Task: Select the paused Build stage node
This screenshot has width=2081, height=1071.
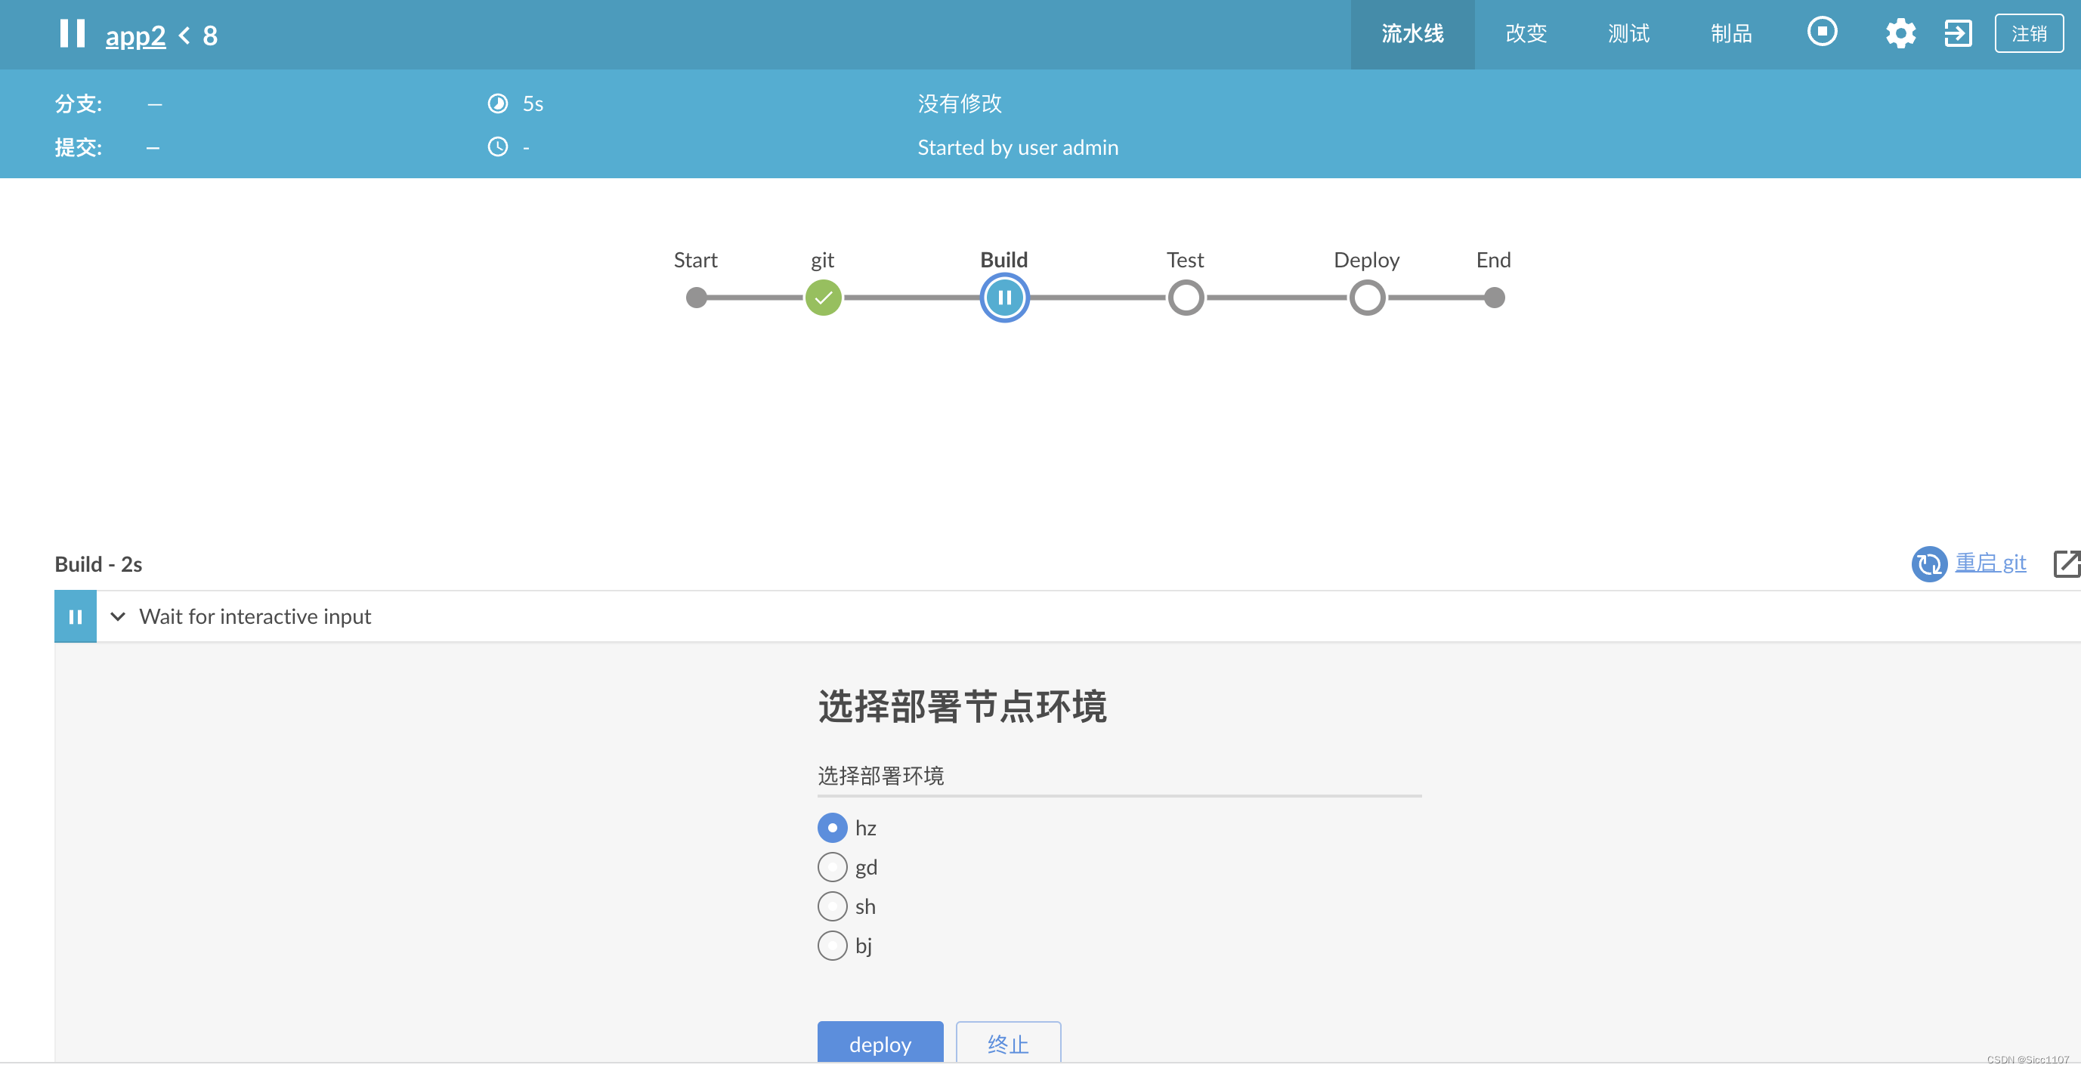Action: point(1004,298)
